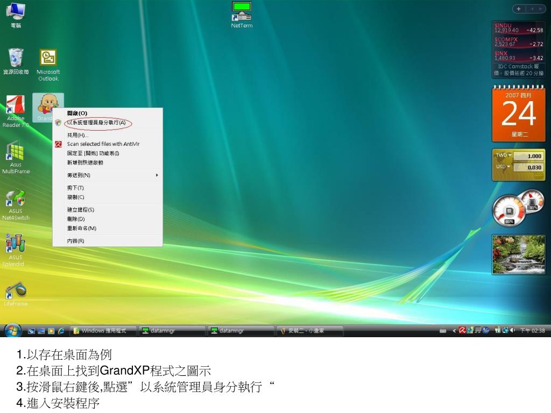This screenshot has width=551, height=413.
Task: Click the taskbar clock 下午 02:38
Action: [x=532, y=331]
